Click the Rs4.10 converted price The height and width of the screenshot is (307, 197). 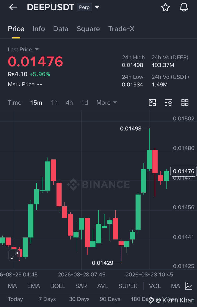[x=18, y=74]
